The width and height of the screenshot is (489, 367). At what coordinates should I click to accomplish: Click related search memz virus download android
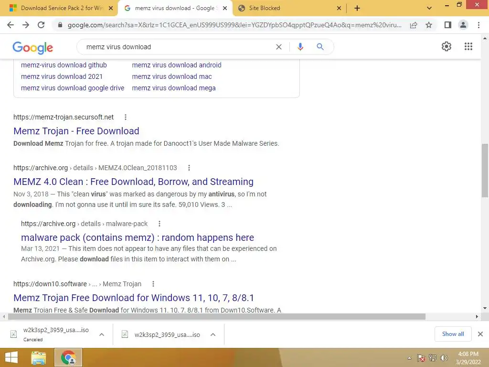click(x=177, y=65)
